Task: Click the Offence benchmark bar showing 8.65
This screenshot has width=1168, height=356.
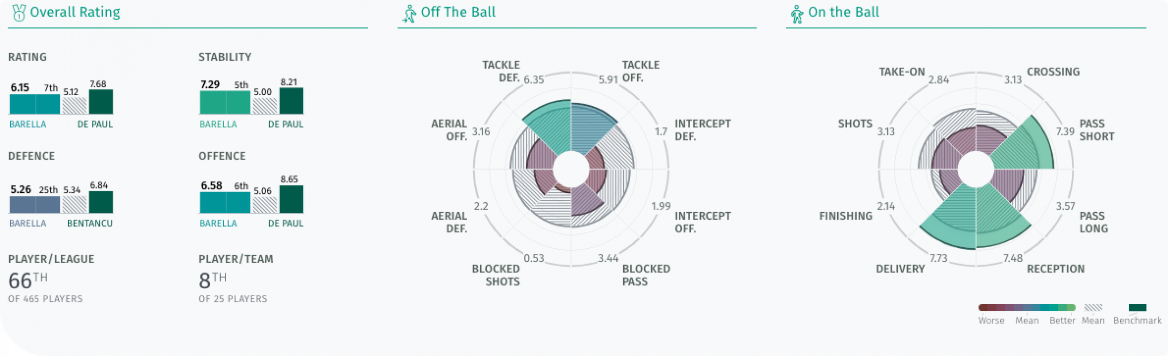Action: pos(291,199)
